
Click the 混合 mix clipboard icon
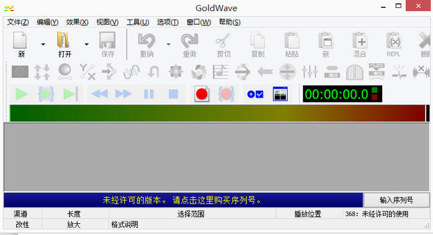(360, 41)
